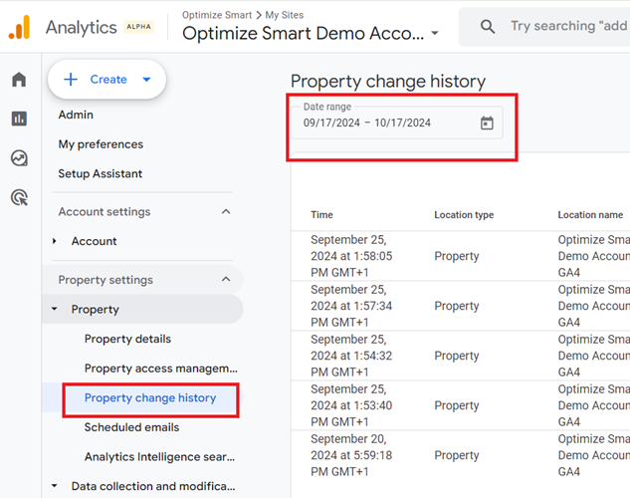
Task: Expand the Account tree arrow
Action: coord(54,241)
